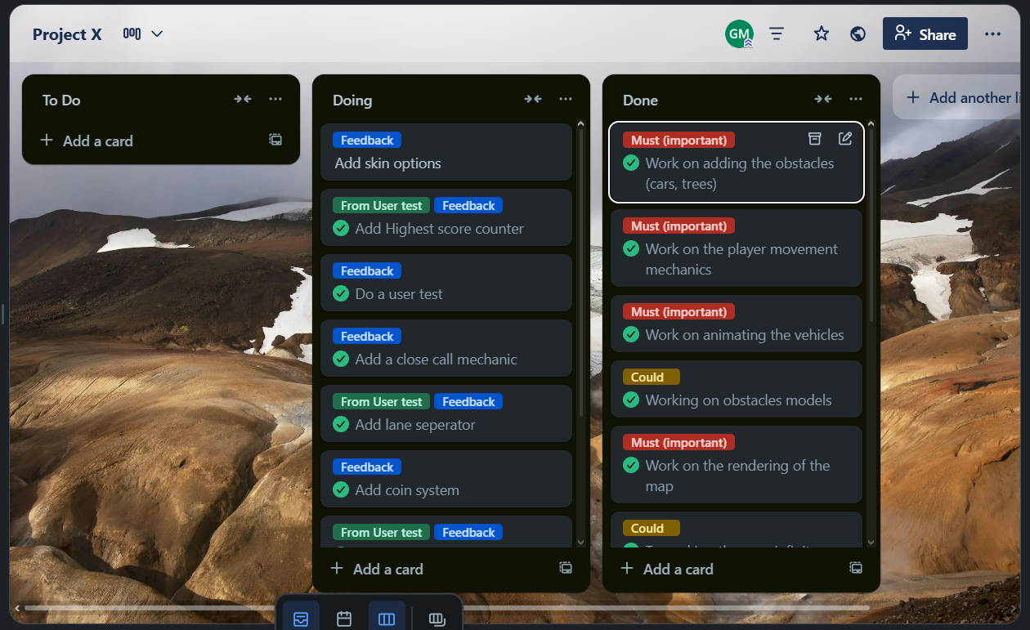Viewport: 1030px width, 630px height.
Task: Click the Share button
Action: (925, 34)
